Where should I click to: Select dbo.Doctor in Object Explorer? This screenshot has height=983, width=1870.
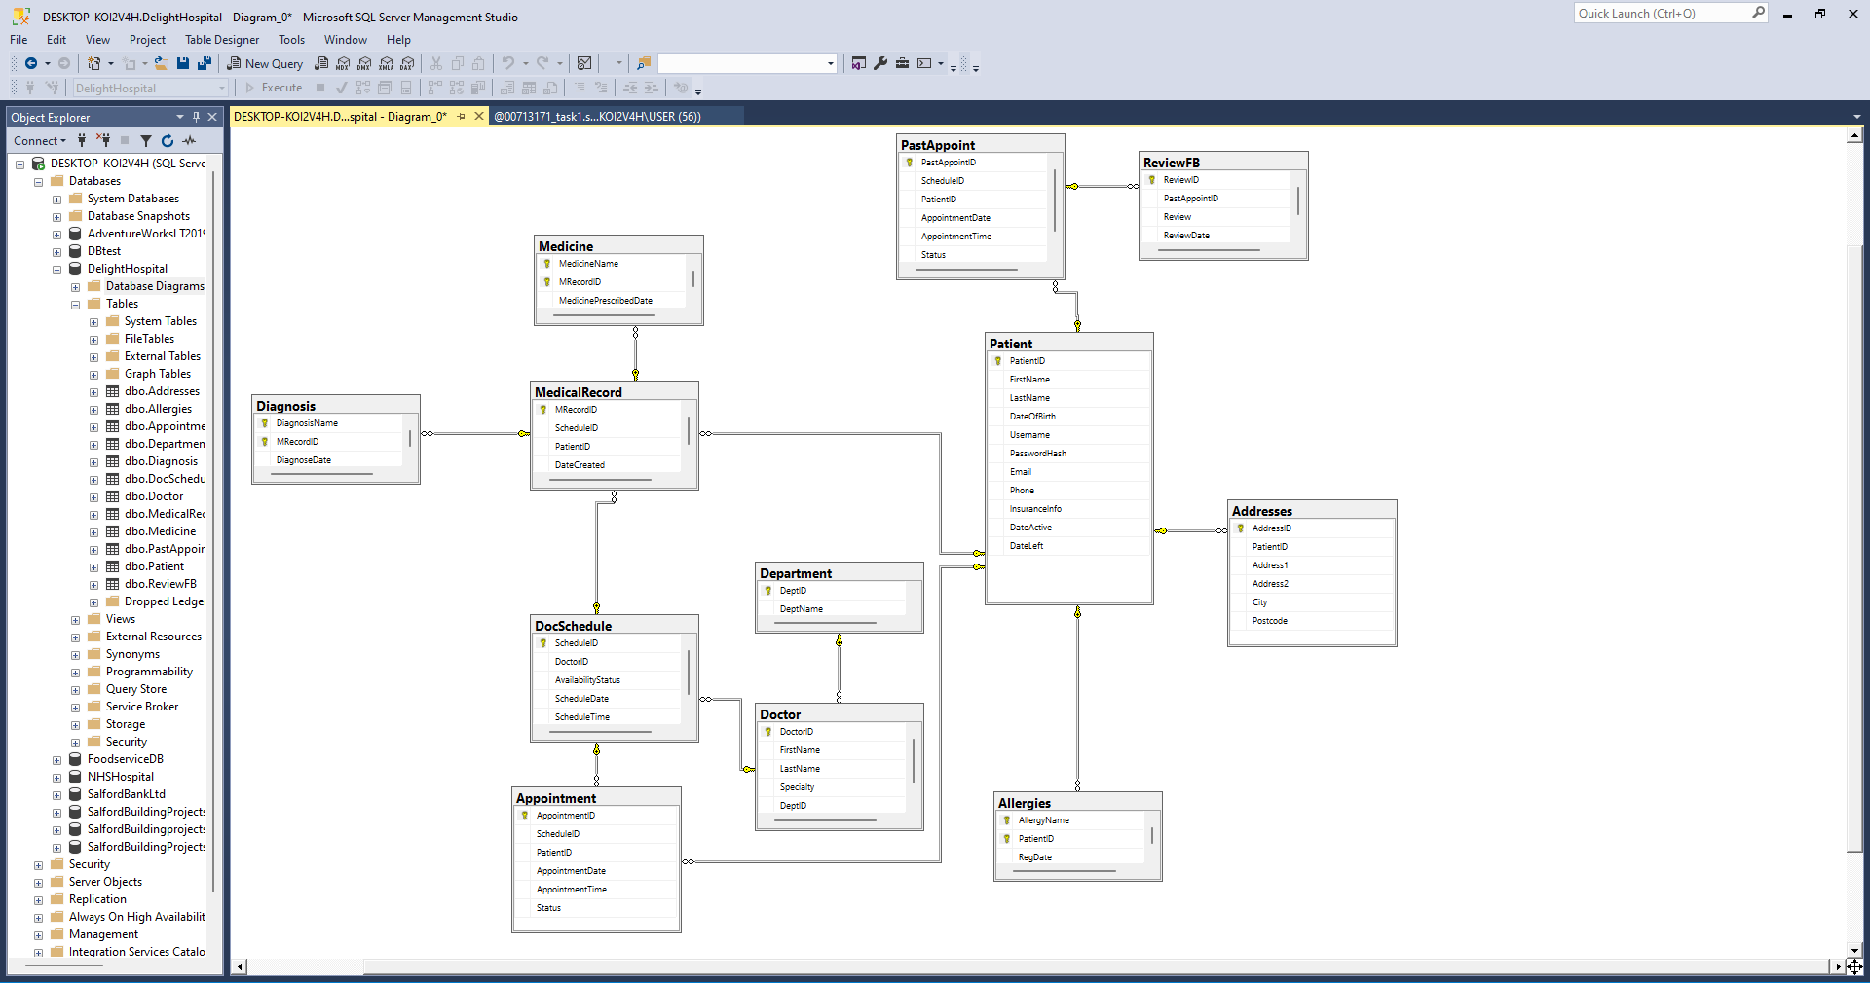coord(154,496)
